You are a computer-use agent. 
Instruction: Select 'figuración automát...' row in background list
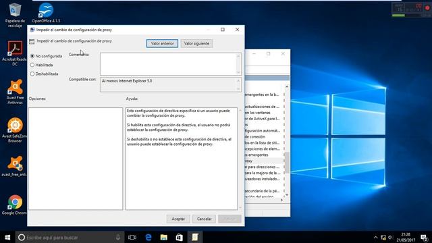click(262, 130)
